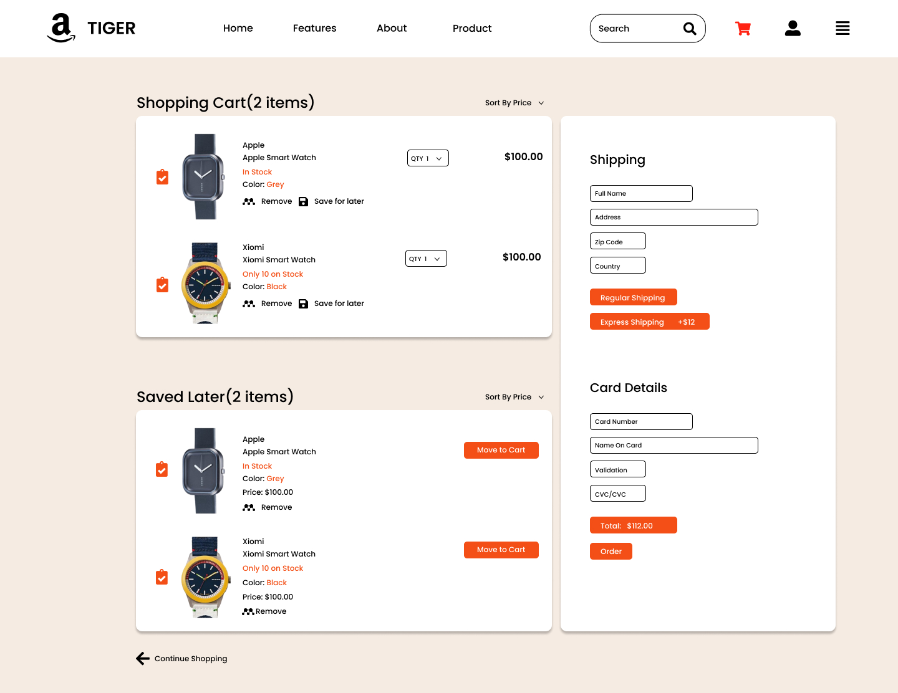Focus the Full Name field
Viewport: 898px width, 693px height.
(641, 193)
